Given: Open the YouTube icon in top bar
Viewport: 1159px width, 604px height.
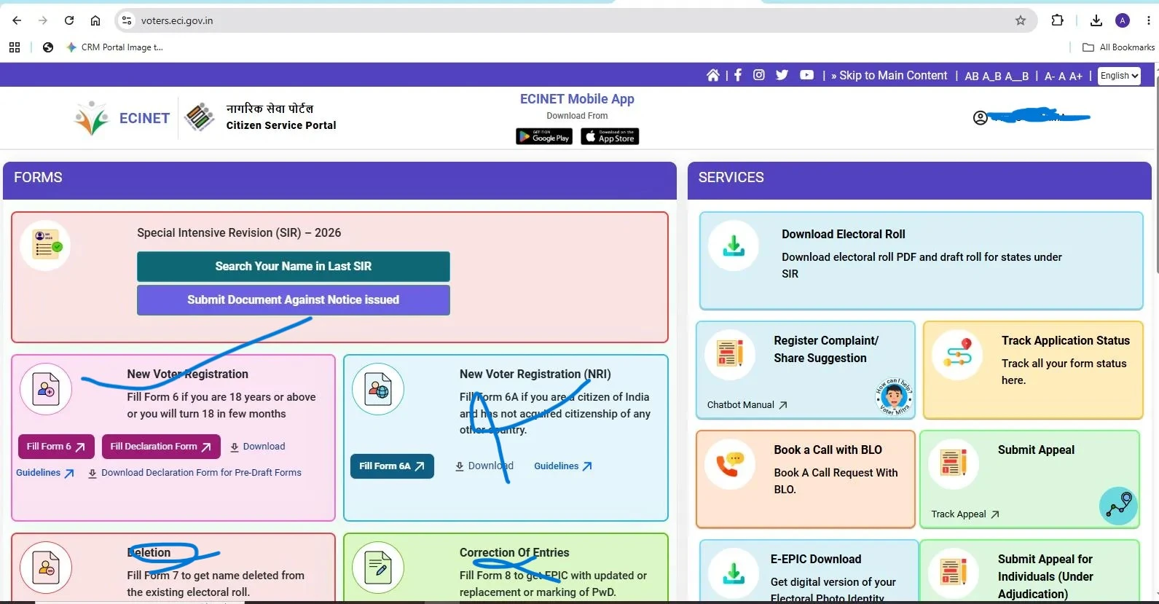Looking at the screenshot, I should point(806,75).
